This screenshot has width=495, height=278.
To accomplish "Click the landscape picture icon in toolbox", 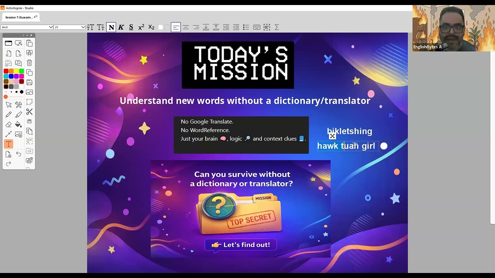I will (x=29, y=92).
